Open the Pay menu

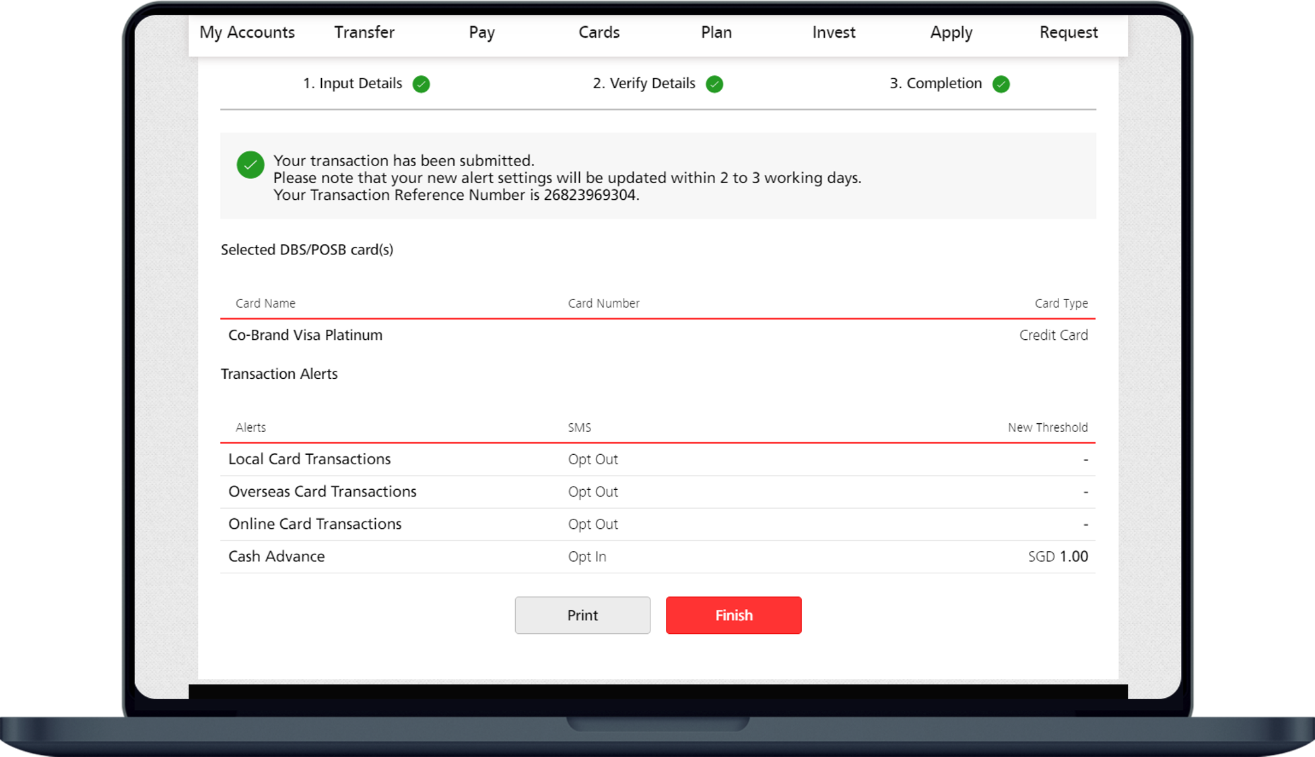click(481, 32)
